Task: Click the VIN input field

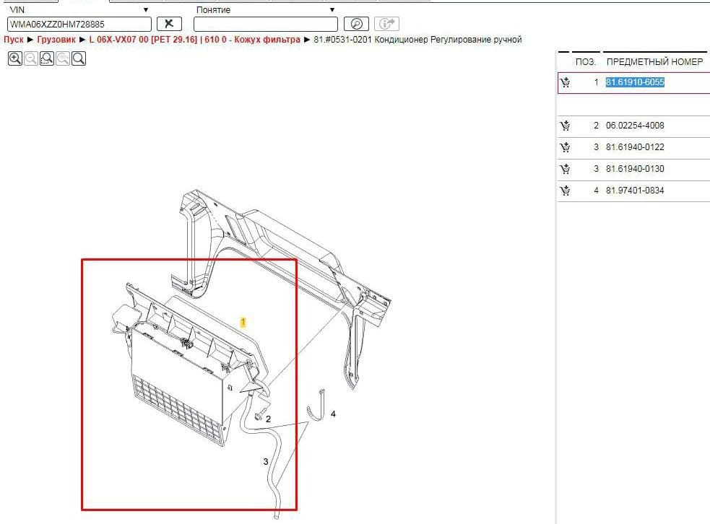Action: pos(79,24)
